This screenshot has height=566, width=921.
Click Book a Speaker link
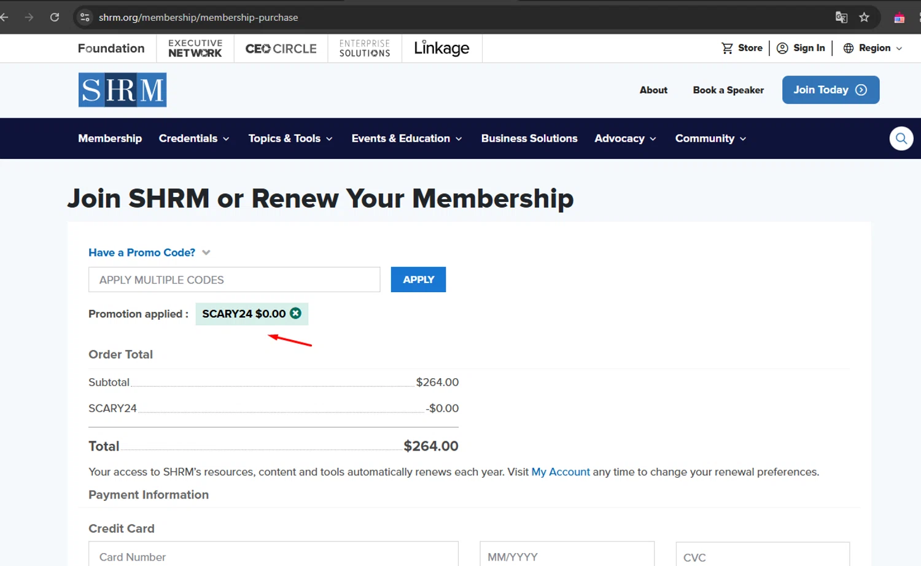point(728,90)
